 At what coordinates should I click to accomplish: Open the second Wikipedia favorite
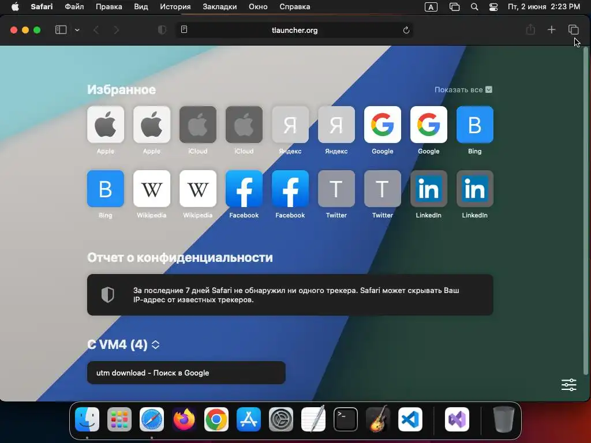click(x=198, y=189)
